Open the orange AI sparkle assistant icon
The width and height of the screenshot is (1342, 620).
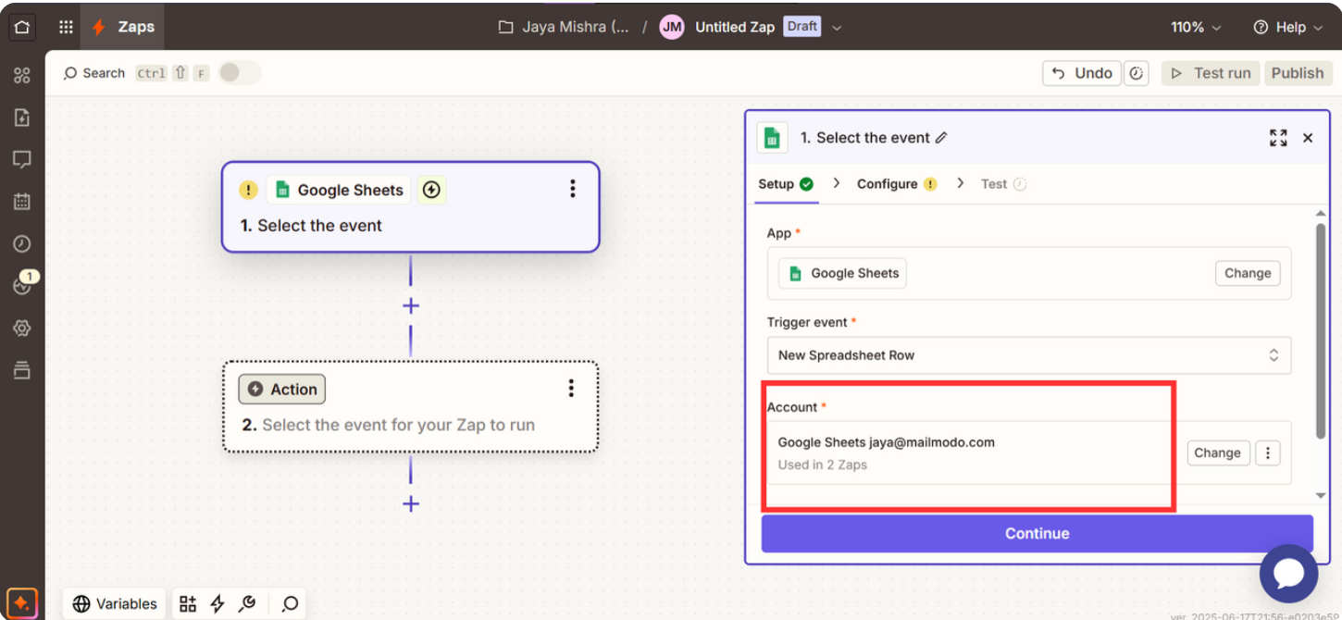[22, 602]
